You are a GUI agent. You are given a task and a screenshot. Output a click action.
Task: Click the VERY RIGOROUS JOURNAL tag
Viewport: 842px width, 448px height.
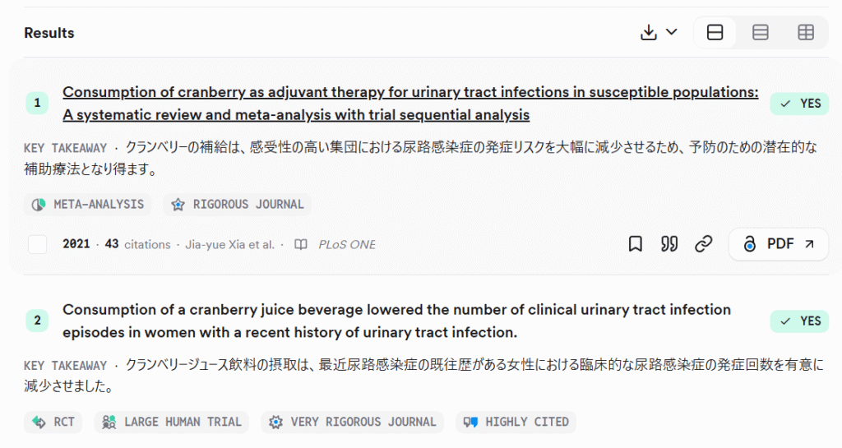[353, 423]
